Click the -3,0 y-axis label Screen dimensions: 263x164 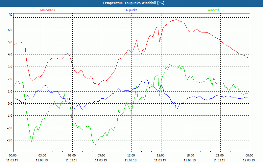tap(10, 140)
